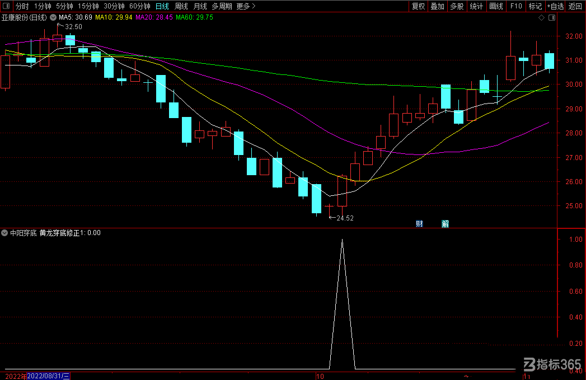Toggle the side panel icon at chart top-right
586x380 pixels.
[x=552, y=17]
